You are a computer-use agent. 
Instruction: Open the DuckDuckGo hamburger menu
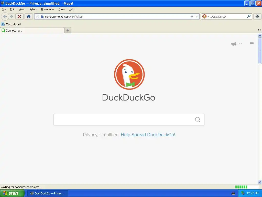point(252,44)
